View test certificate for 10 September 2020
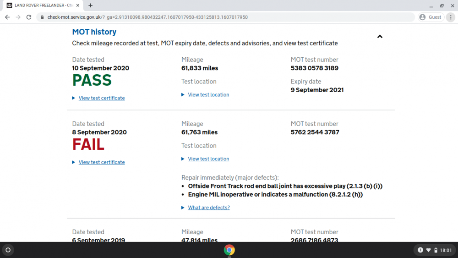Screen dimensions: 458x258 (102, 98)
